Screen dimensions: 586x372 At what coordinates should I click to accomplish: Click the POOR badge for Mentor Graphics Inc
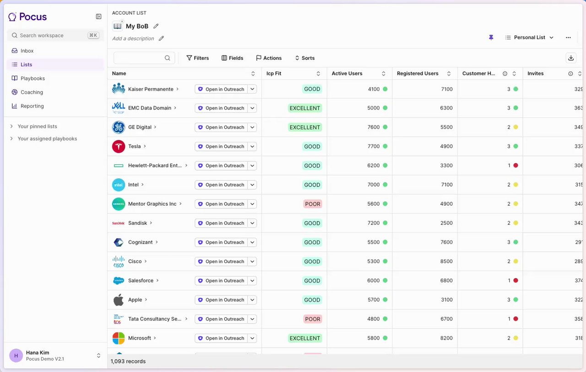click(313, 204)
